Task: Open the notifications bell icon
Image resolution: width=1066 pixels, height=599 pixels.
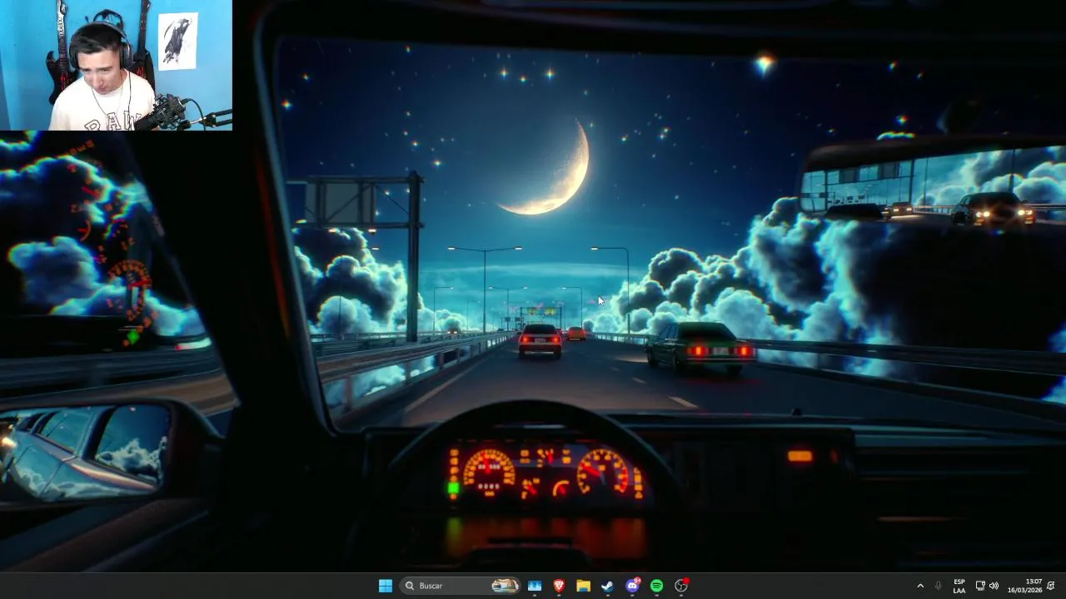Action: (x=1051, y=586)
